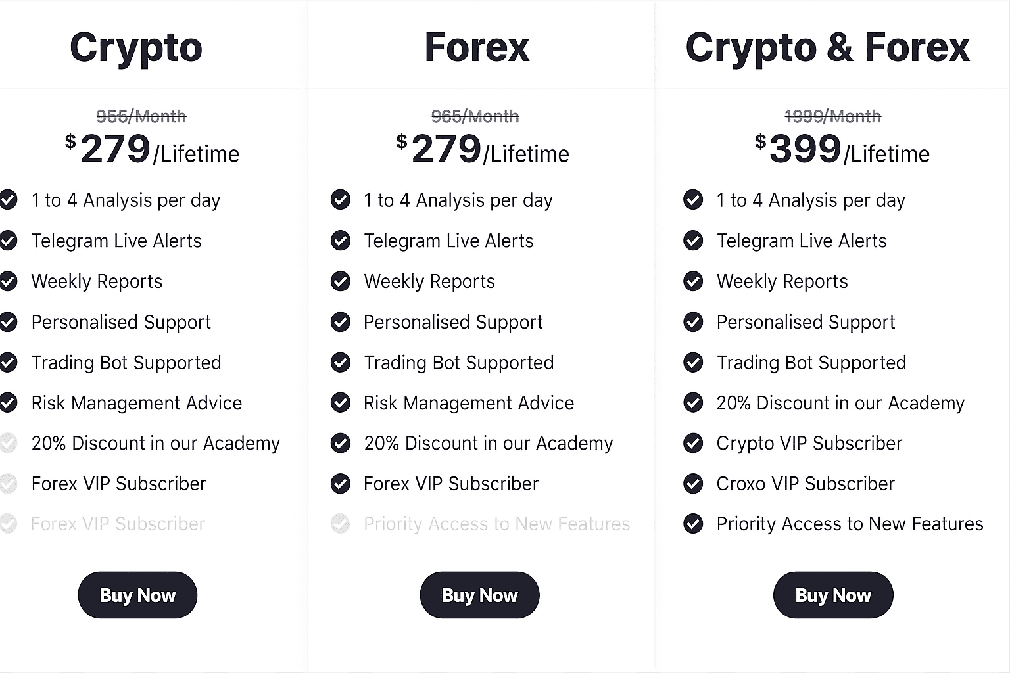Click the check icon beside 'Crypto VIP Subscriber'
This screenshot has width=1010, height=673.
[693, 444]
